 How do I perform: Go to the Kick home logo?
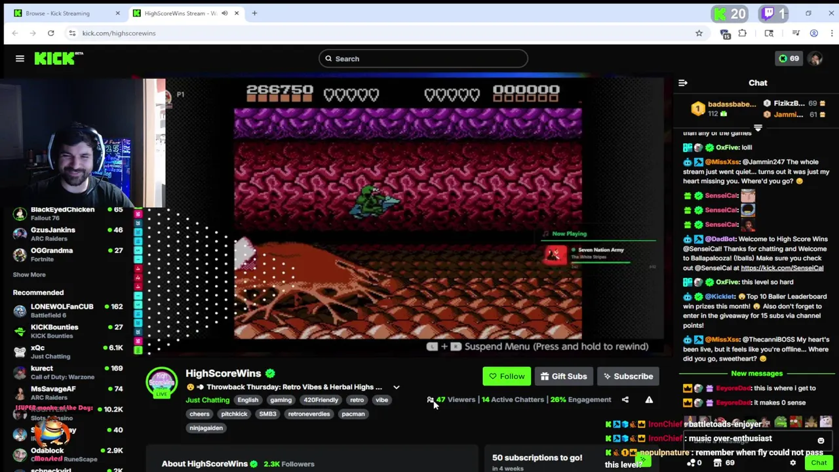58,58
